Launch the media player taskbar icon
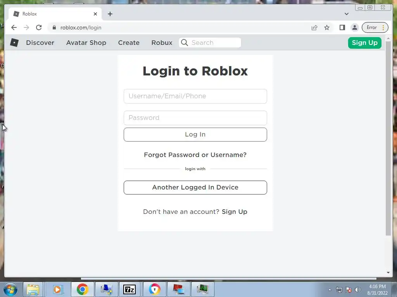The width and height of the screenshot is (397, 297). pyautogui.click(x=57, y=289)
